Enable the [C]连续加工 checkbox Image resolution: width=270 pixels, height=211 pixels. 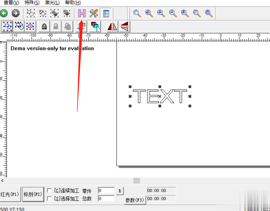[x=49, y=191]
